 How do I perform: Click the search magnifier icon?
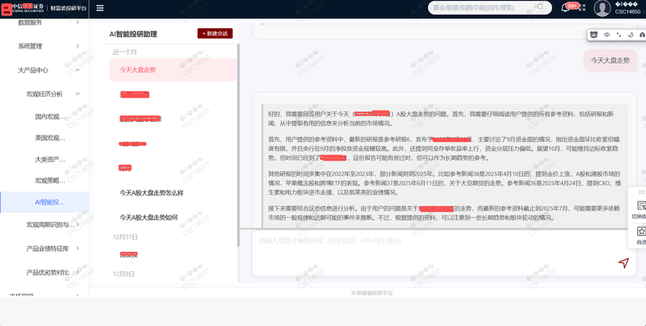540,7
